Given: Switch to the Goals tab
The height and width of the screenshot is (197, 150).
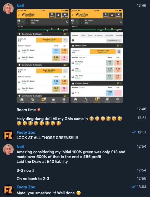Looking at the screenshot, I should pyautogui.click(x=83, y=36).
